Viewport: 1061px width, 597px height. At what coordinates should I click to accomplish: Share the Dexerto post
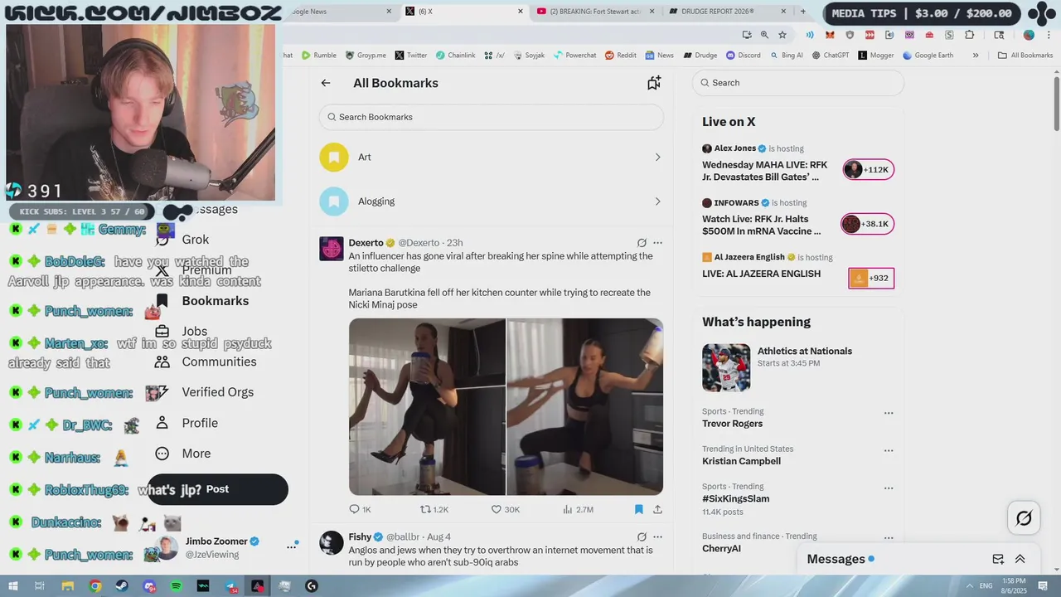pos(657,509)
